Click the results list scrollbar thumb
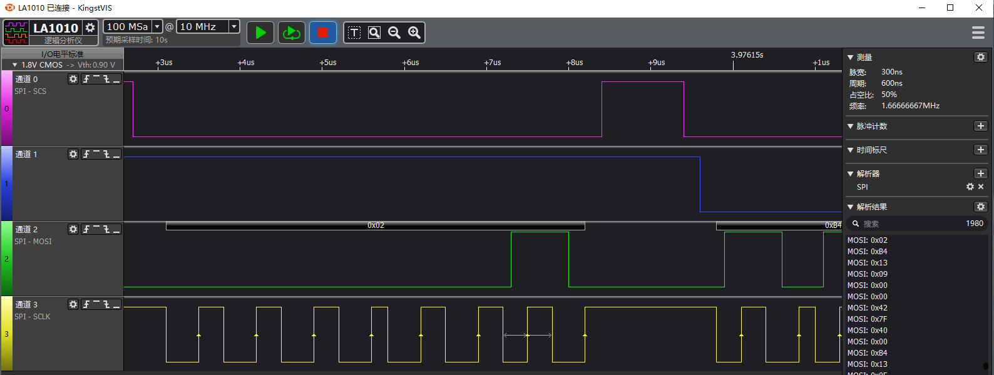This screenshot has width=994, height=375. click(986, 366)
